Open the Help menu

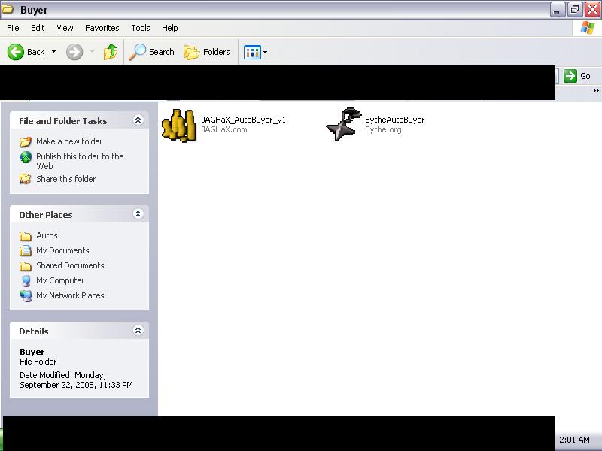(170, 28)
